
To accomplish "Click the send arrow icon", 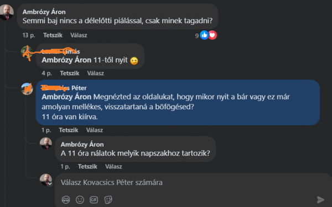I will click(320, 200).
